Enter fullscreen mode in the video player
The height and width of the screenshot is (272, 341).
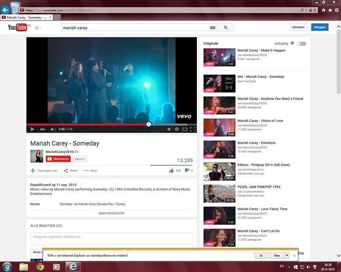click(193, 129)
